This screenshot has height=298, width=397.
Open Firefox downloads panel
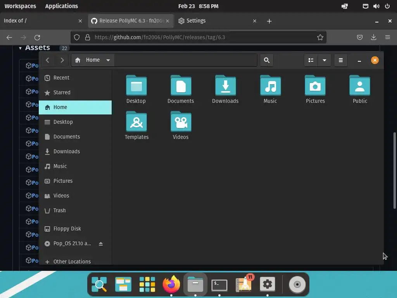pos(374,38)
